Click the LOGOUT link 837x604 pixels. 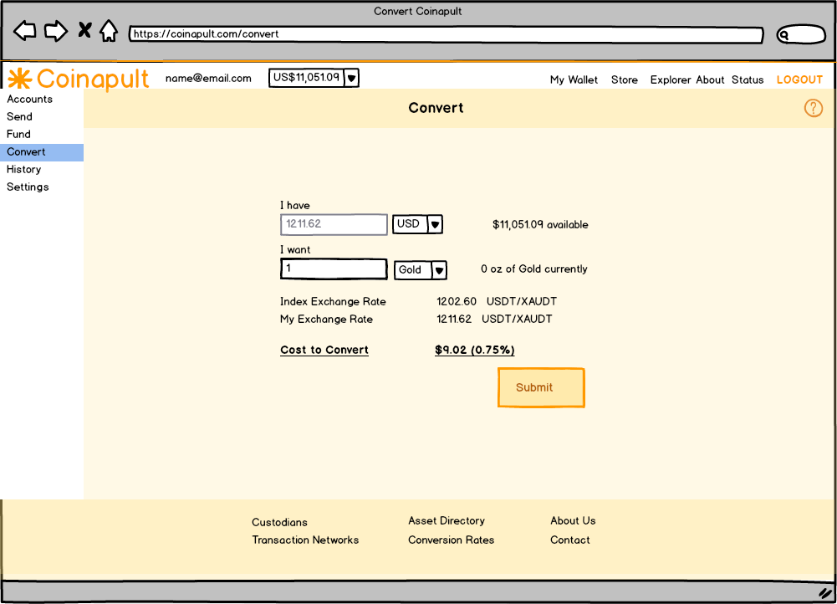pos(799,79)
